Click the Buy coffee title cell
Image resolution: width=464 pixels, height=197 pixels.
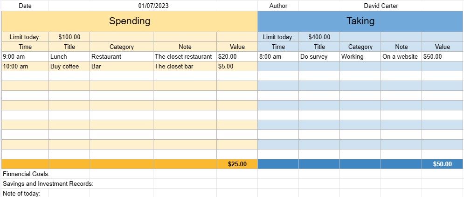coord(69,66)
